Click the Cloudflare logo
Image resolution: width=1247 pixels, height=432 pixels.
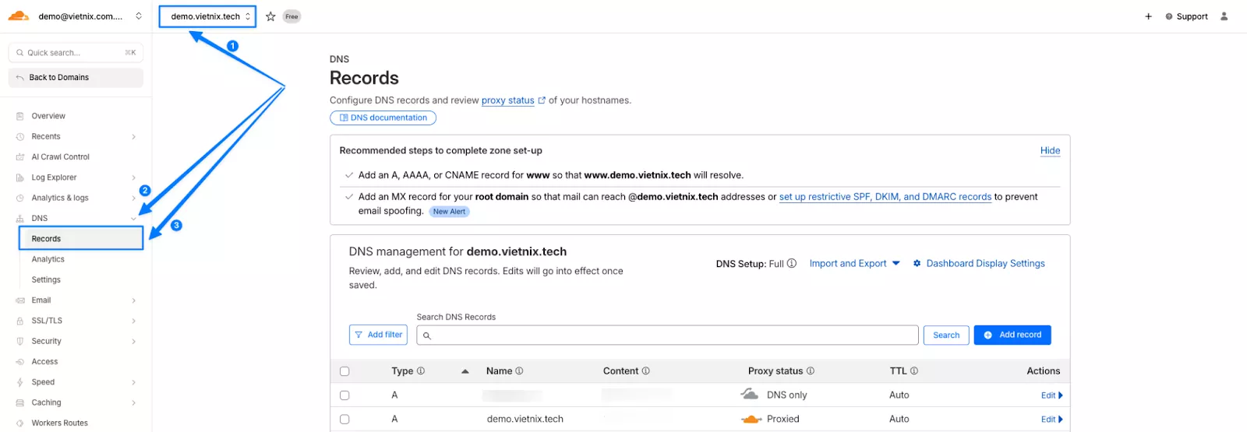point(18,16)
